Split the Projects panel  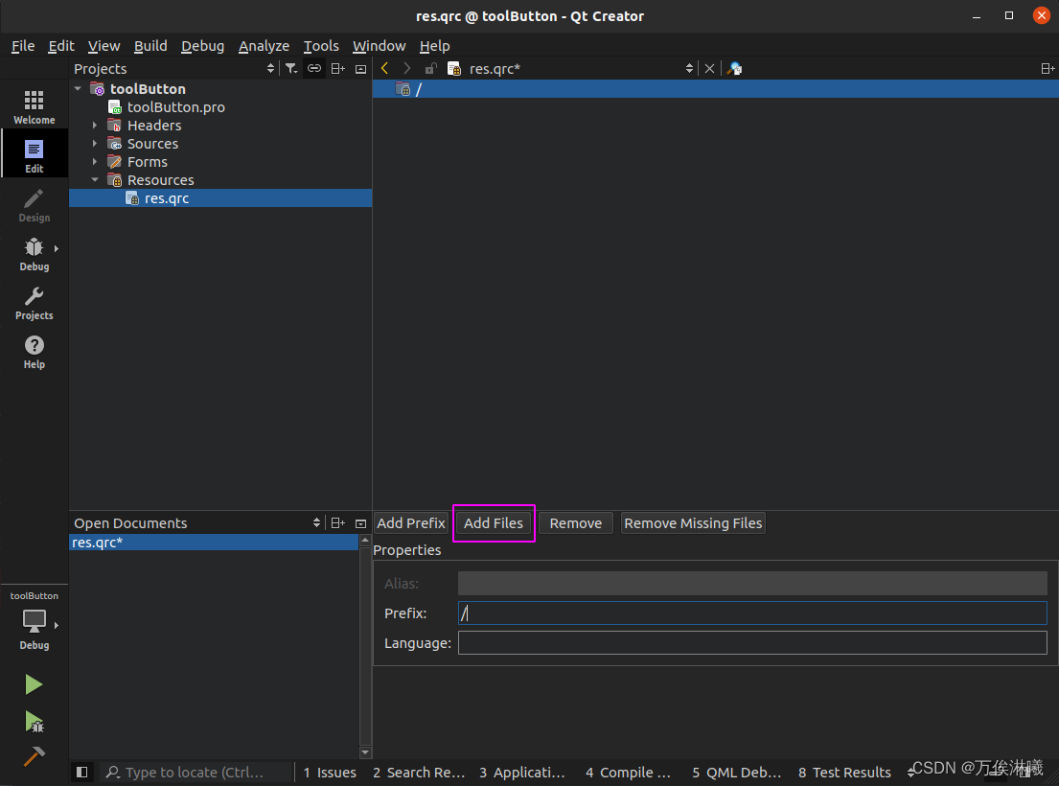coord(337,68)
